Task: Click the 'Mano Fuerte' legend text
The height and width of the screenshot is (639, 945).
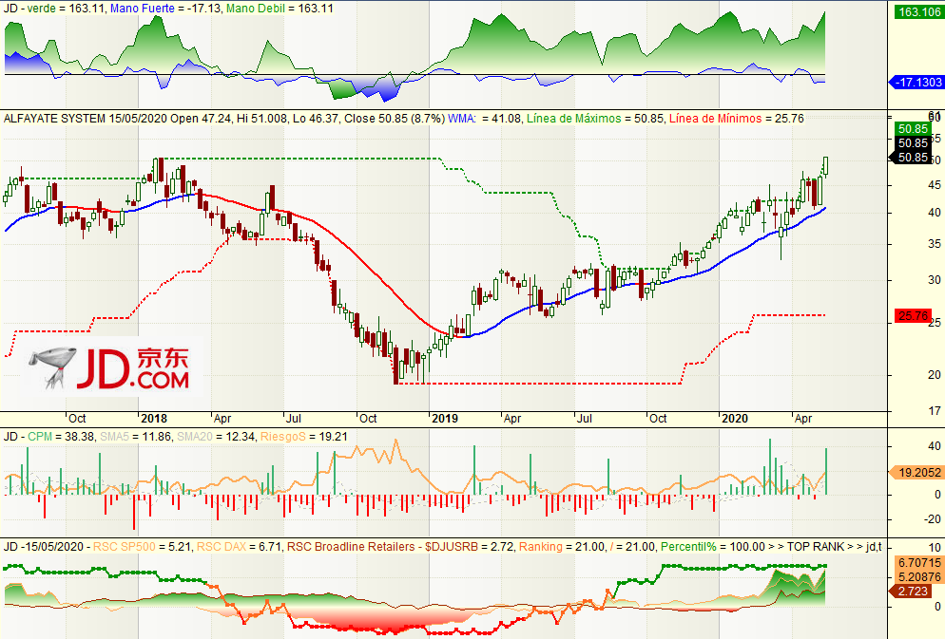Action: [x=143, y=9]
